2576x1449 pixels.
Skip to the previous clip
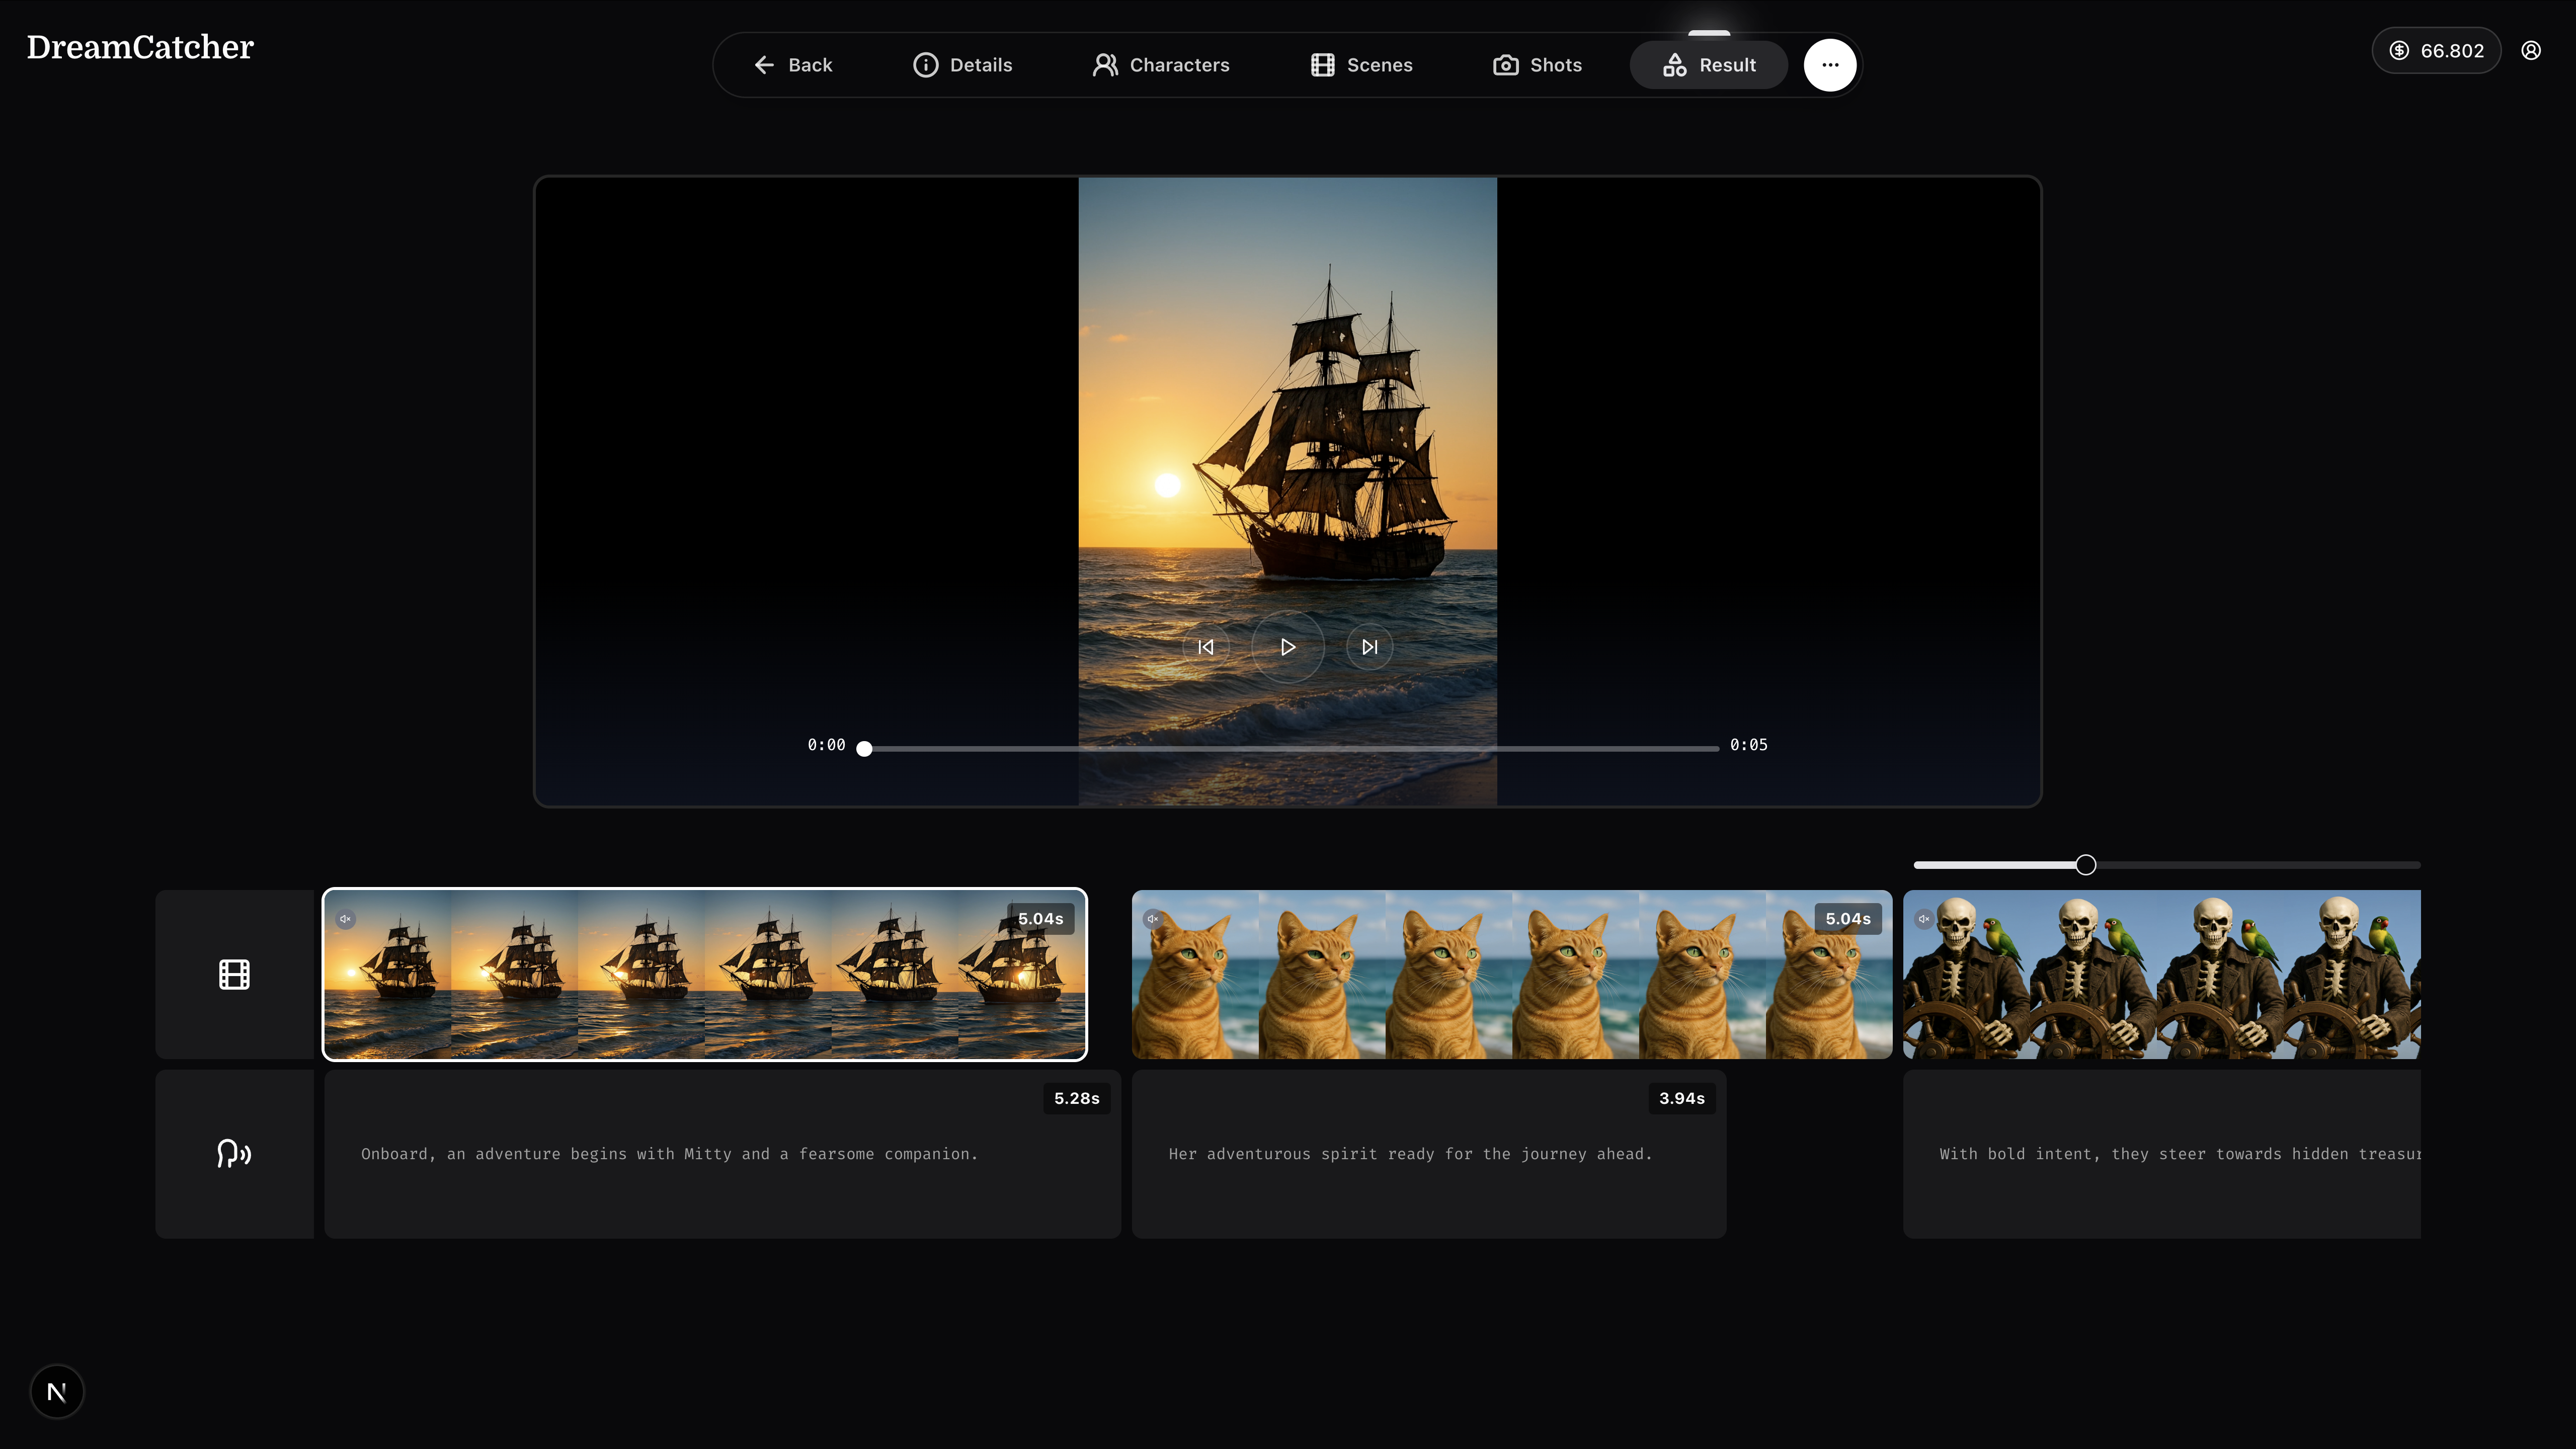tap(1205, 647)
